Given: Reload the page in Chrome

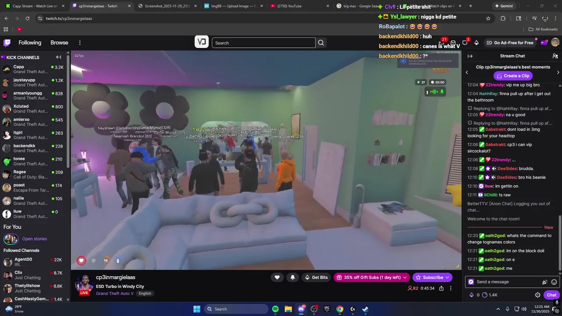Looking at the screenshot, I should tap(27, 18).
